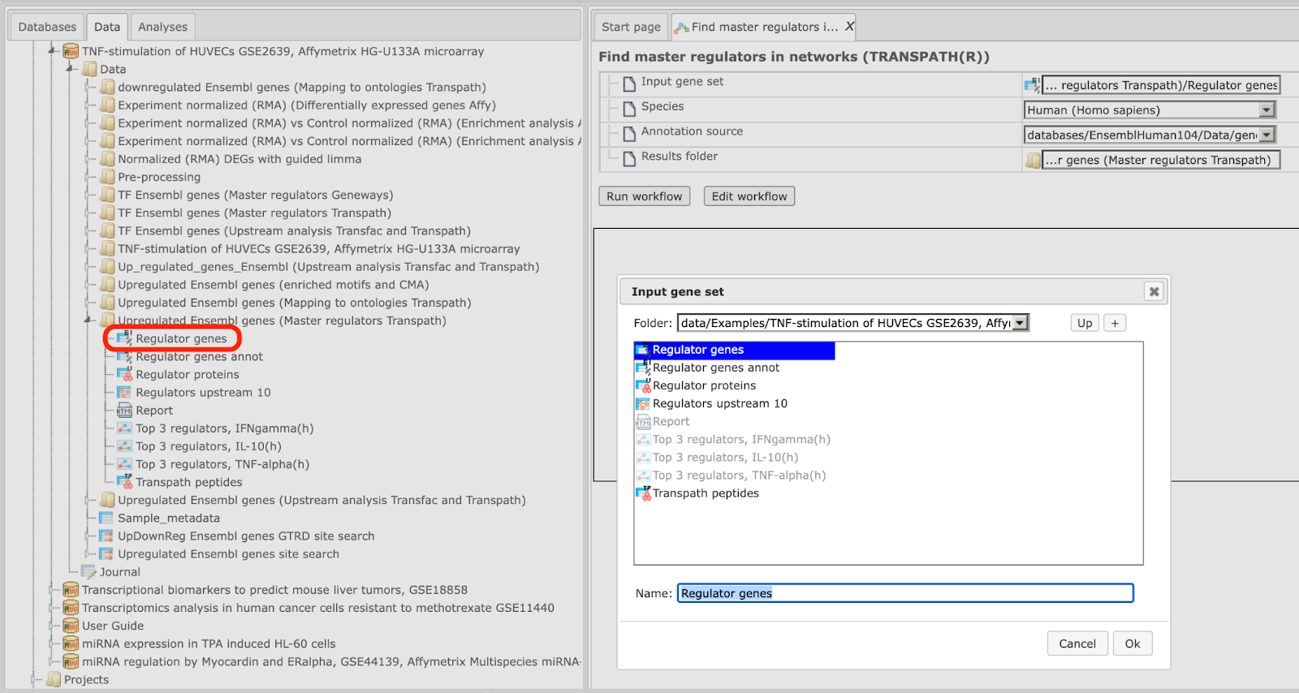Screen dimensions: 1299x693
Task: Click the Top 3 regulators IFNgamma(h) diagram icon in tree
Action: point(124,428)
